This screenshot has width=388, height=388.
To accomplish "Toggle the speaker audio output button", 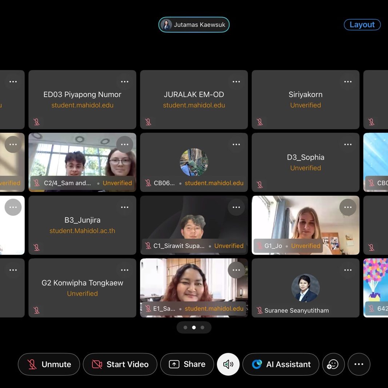I will [x=228, y=364].
